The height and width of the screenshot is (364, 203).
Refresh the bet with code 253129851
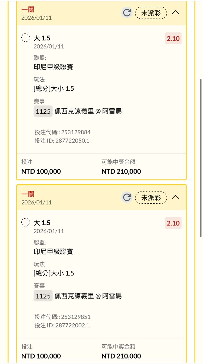[x=127, y=197]
